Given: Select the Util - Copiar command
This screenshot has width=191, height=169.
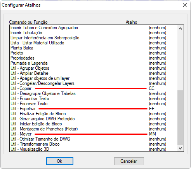Looking at the screenshot, I should 94,88.
